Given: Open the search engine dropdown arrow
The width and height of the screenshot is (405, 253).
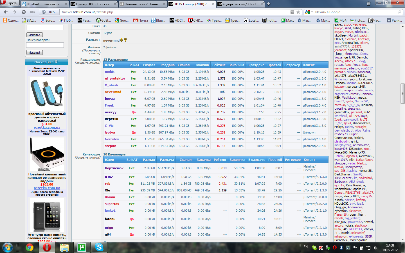Looking at the screenshot, I should point(312,12).
